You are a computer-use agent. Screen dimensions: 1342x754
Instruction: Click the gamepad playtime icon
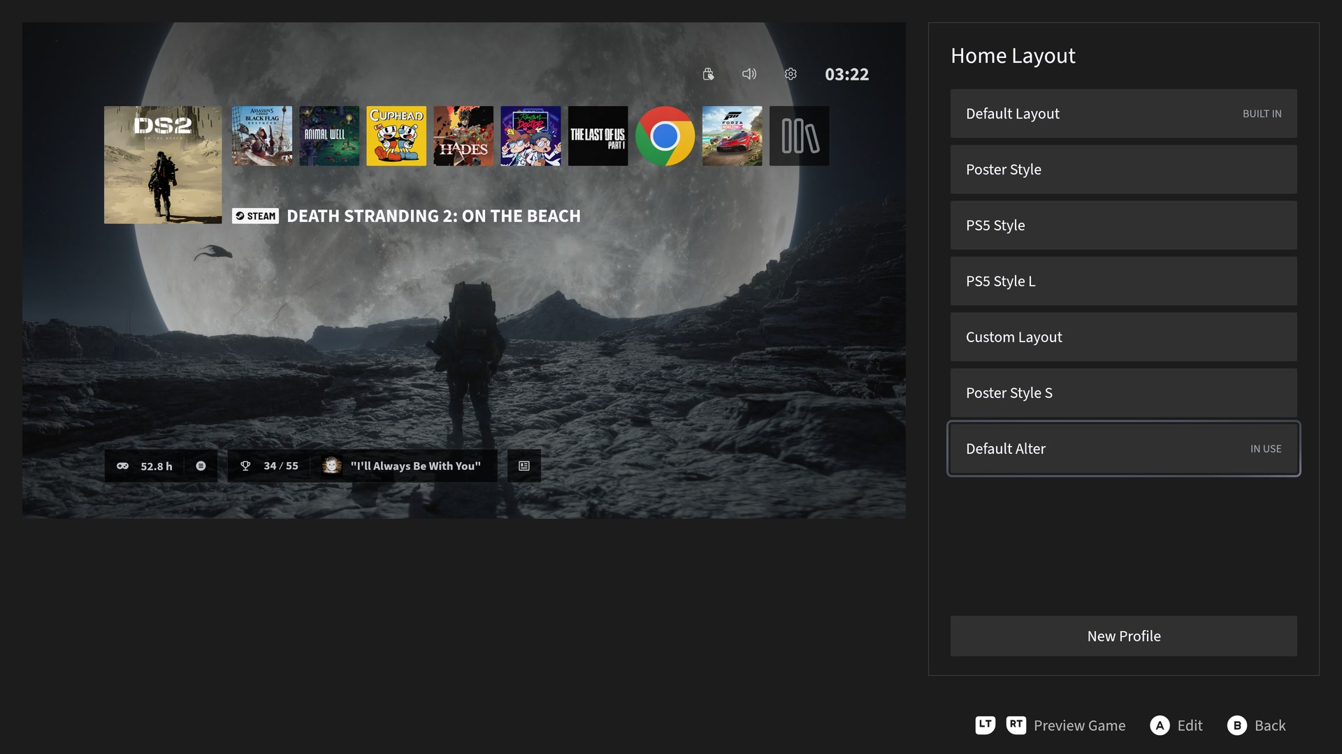coord(122,466)
